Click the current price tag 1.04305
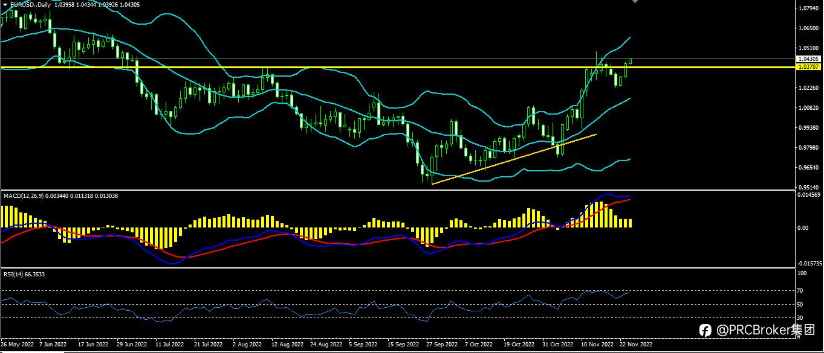 pyautogui.click(x=809, y=59)
